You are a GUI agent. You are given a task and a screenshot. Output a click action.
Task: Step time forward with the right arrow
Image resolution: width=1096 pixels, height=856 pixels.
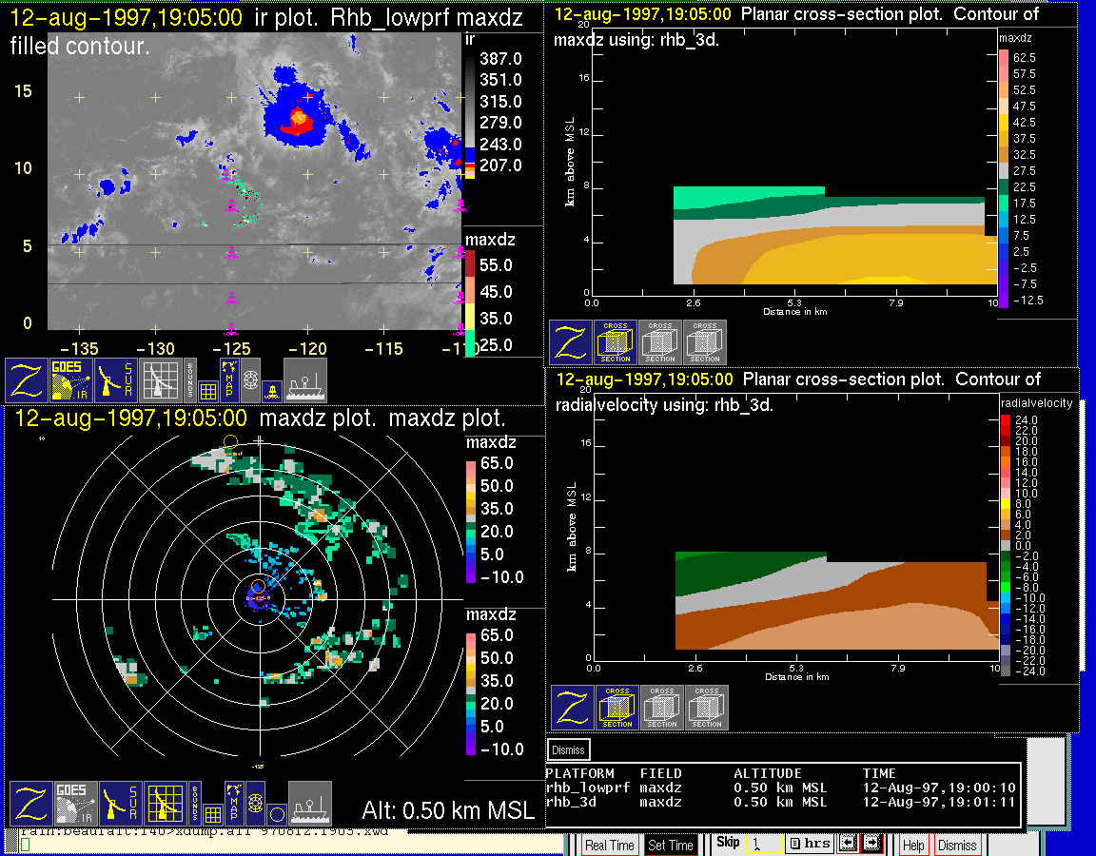[872, 844]
